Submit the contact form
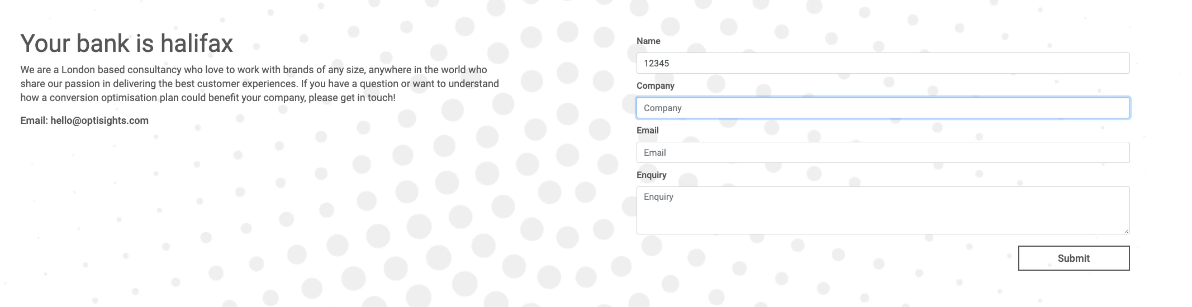Image resolution: width=1192 pixels, height=307 pixels. click(x=1074, y=258)
